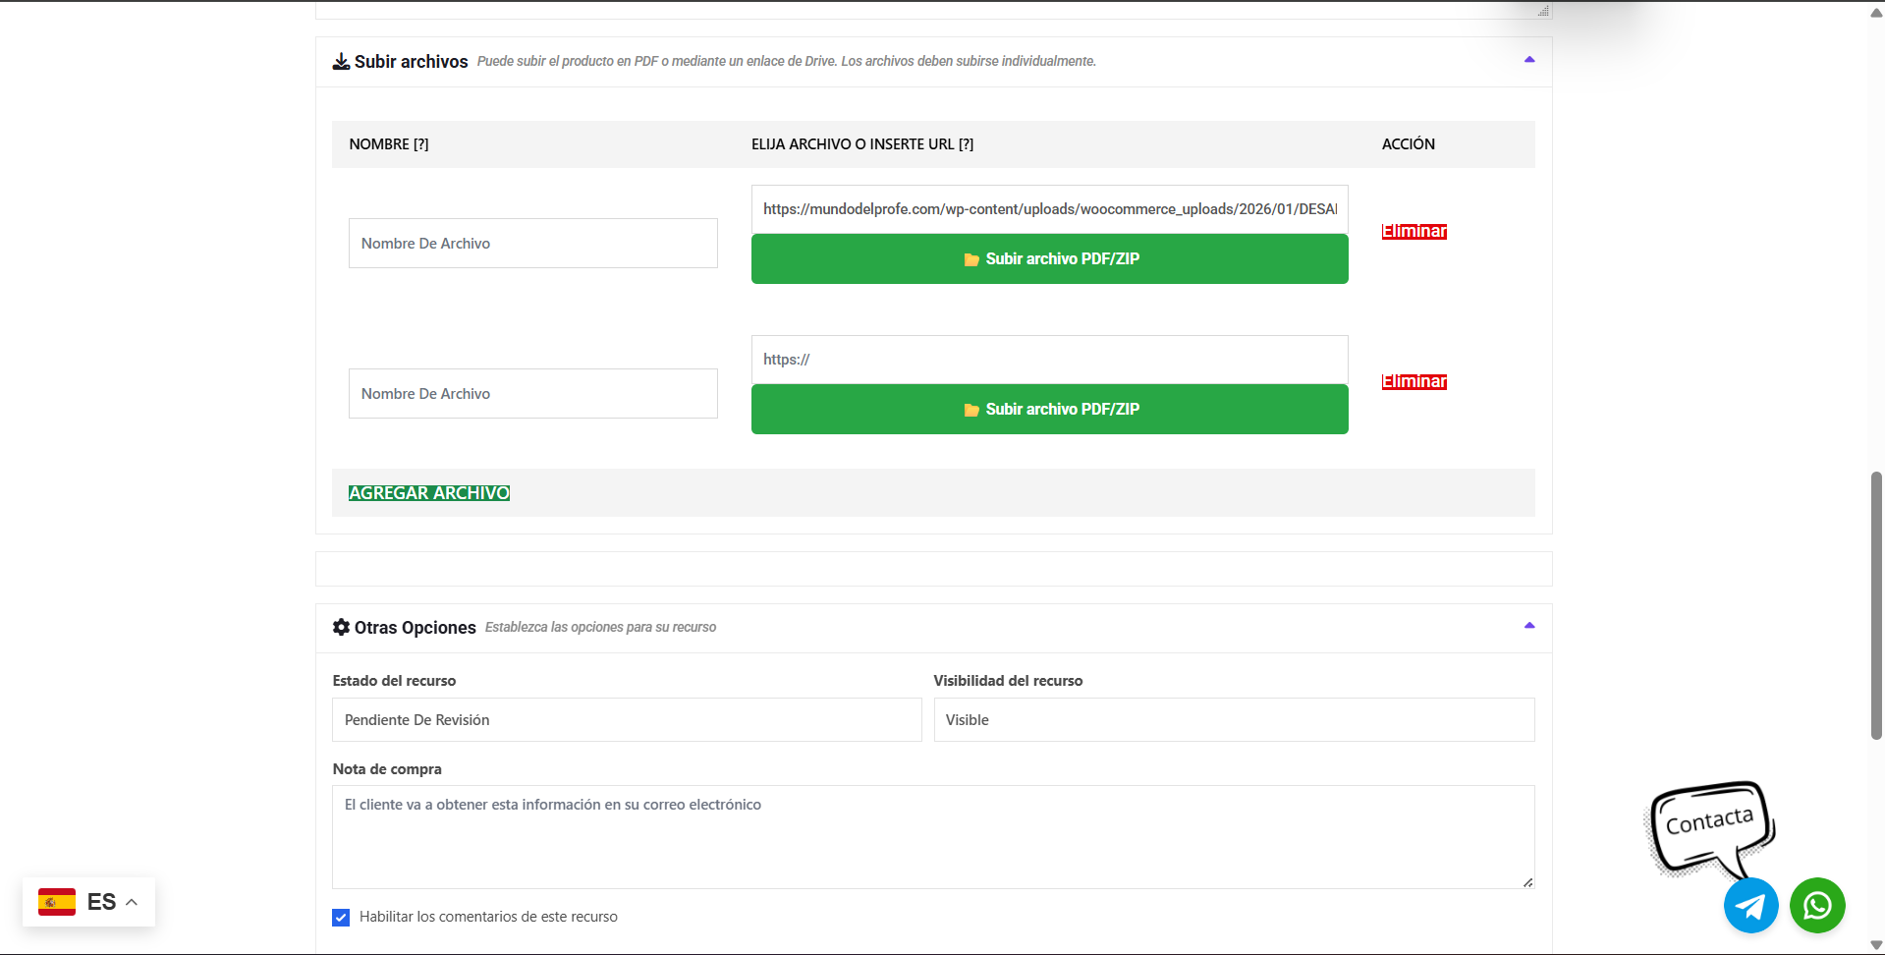
Task: Open the Estado del recurso dropdown
Action: pos(627,720)
